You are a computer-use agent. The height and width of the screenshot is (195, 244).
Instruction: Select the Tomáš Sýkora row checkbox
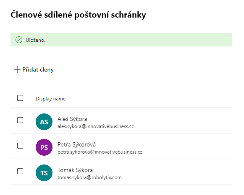(x=20, y=171)
